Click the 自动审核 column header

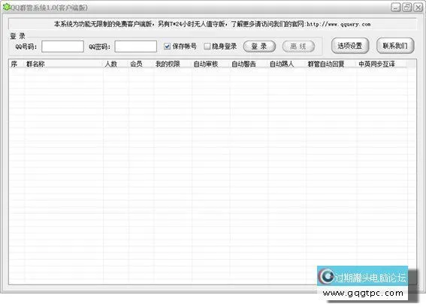(210, 64)
